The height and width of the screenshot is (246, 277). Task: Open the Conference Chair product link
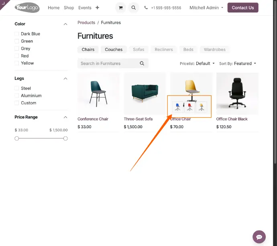pos(93,119)
